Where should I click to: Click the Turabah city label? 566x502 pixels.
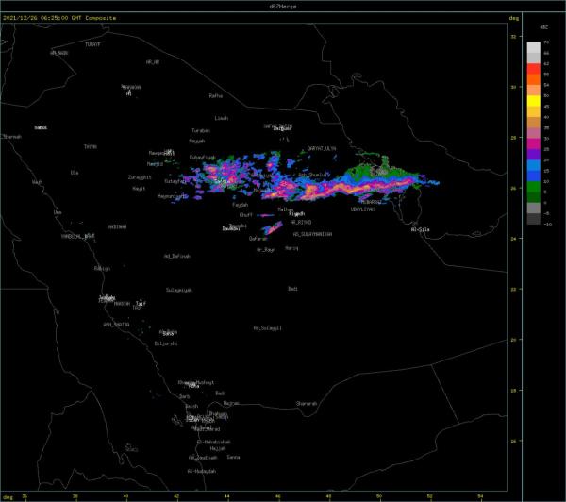[x=201, y=130]
